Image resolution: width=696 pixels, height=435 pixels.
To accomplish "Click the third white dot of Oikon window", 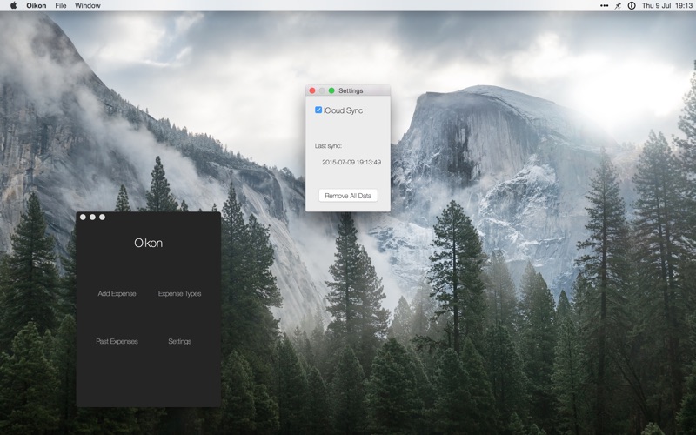I will [102, 217].
